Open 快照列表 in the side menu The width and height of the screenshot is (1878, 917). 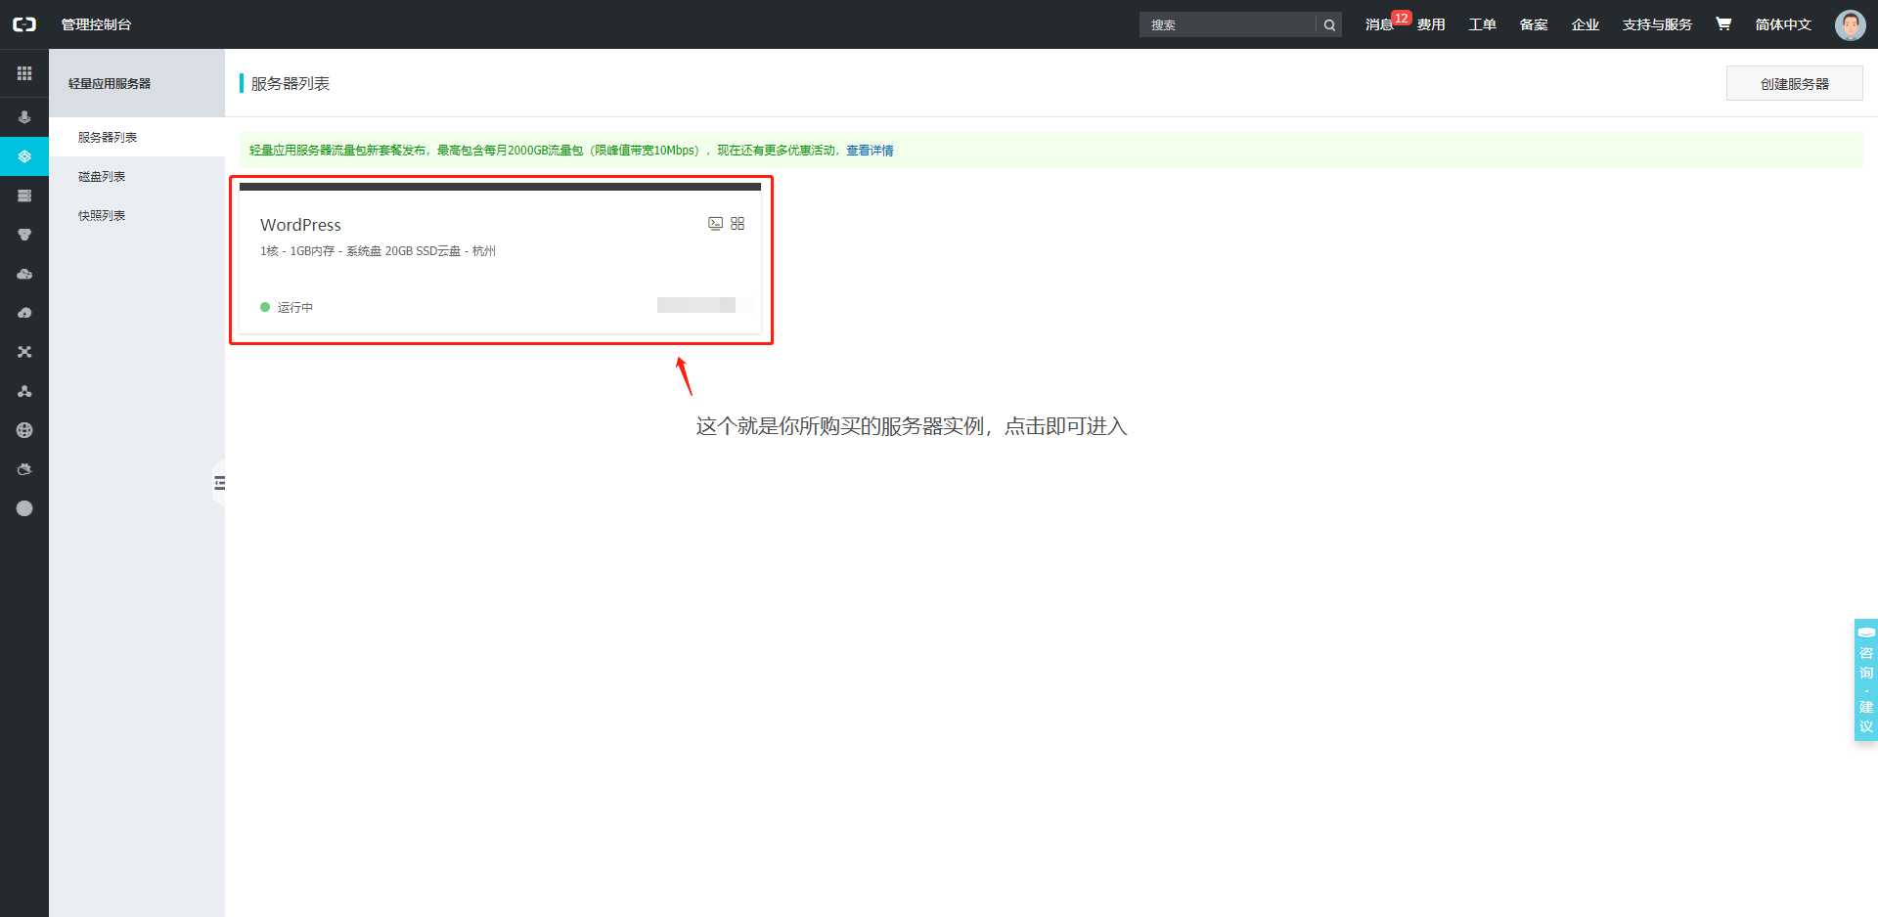click(x=137, y=215)
